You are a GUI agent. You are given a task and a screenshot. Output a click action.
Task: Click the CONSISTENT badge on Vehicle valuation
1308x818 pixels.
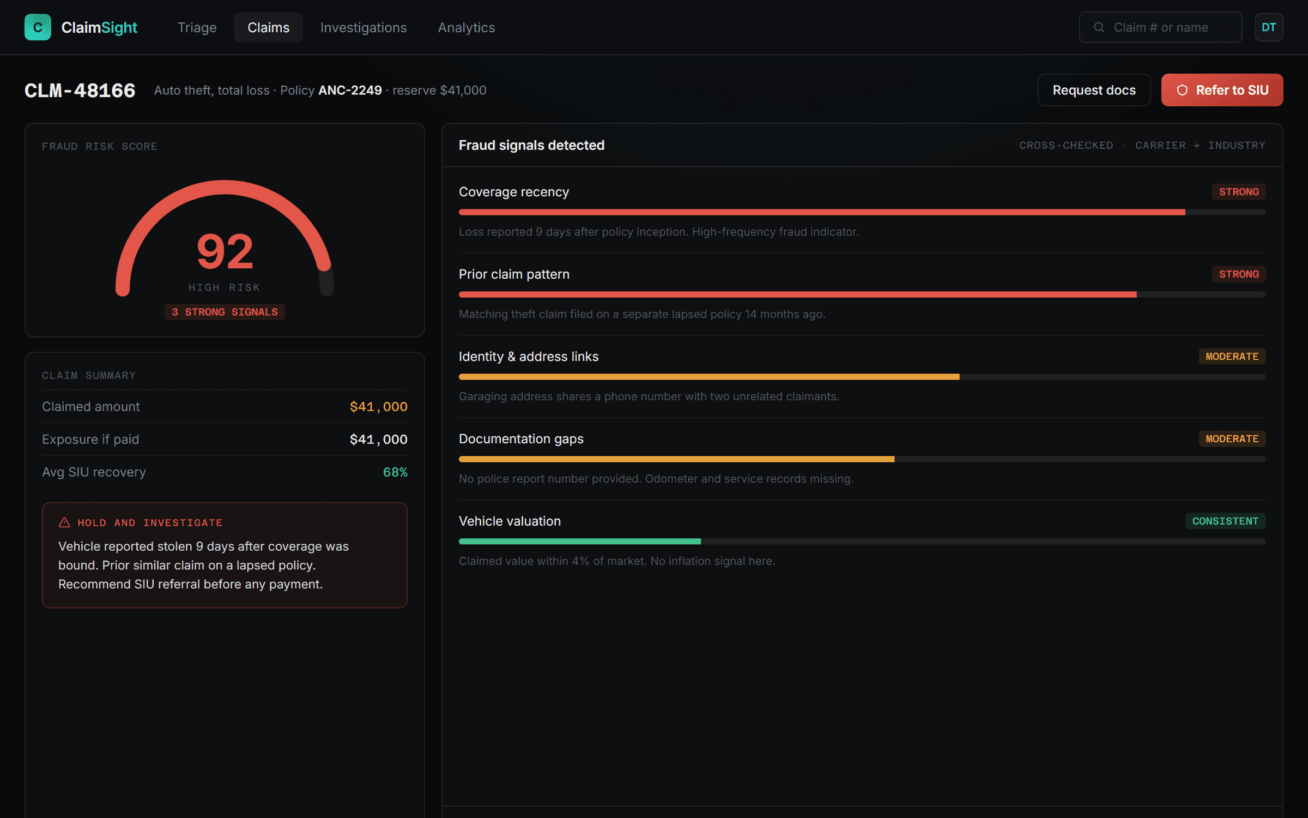coord(1225,521)
